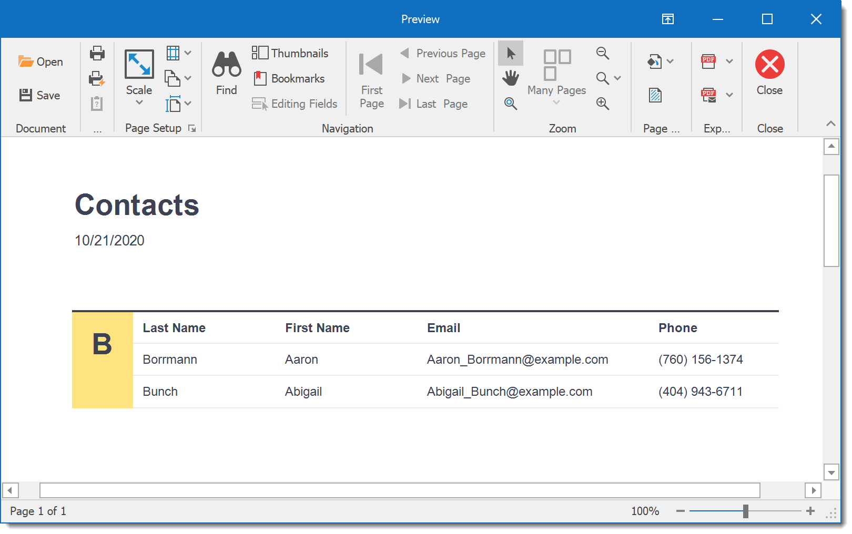
Task: Toggle the Thumbnails panel
Action: point(290,53)
